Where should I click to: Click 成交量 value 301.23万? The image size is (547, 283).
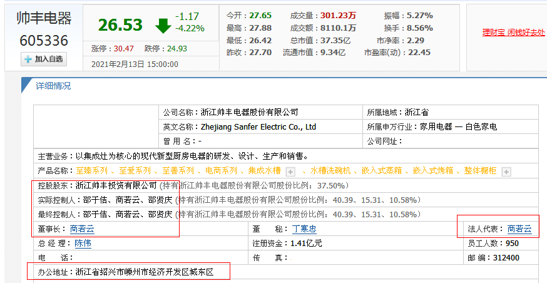(339, 16)
